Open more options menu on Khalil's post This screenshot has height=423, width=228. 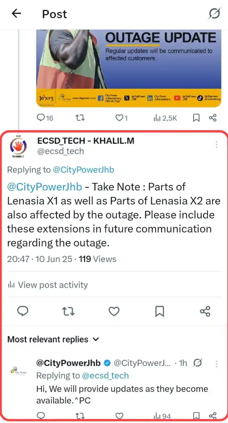point(216,144)
